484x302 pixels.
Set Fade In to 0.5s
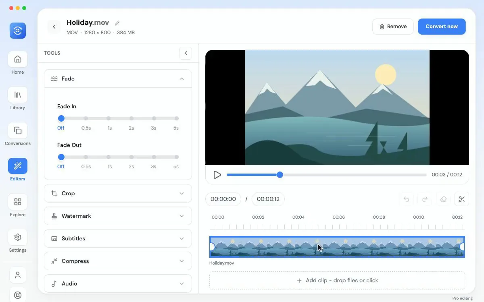click(86, 118)
